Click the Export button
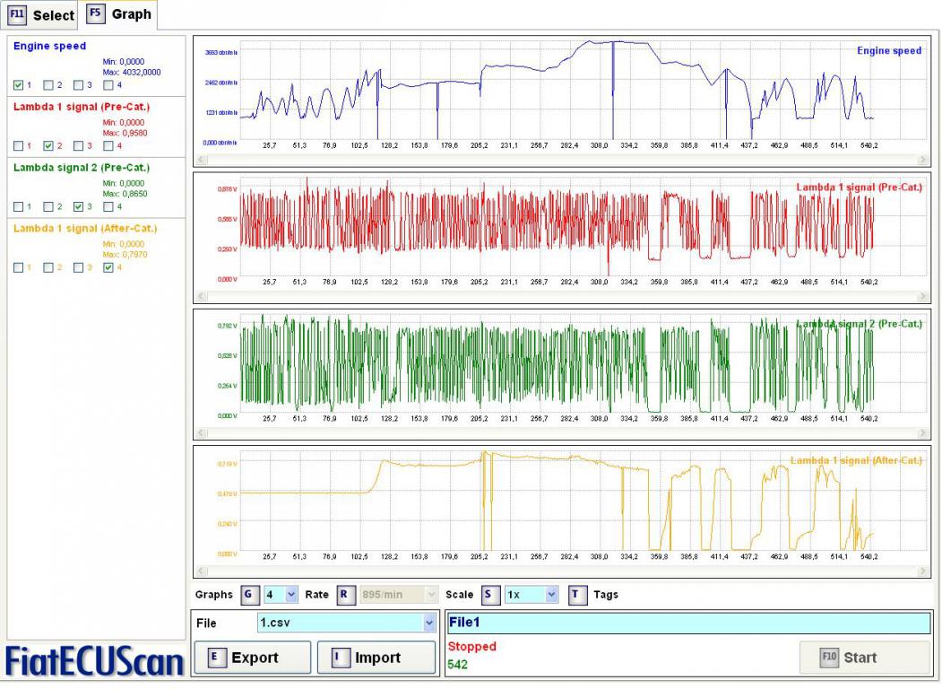942x689 pixels. pyautogui.click(x=253, y=658)
